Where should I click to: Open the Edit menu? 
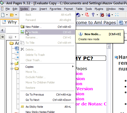(x=15, y=9)
